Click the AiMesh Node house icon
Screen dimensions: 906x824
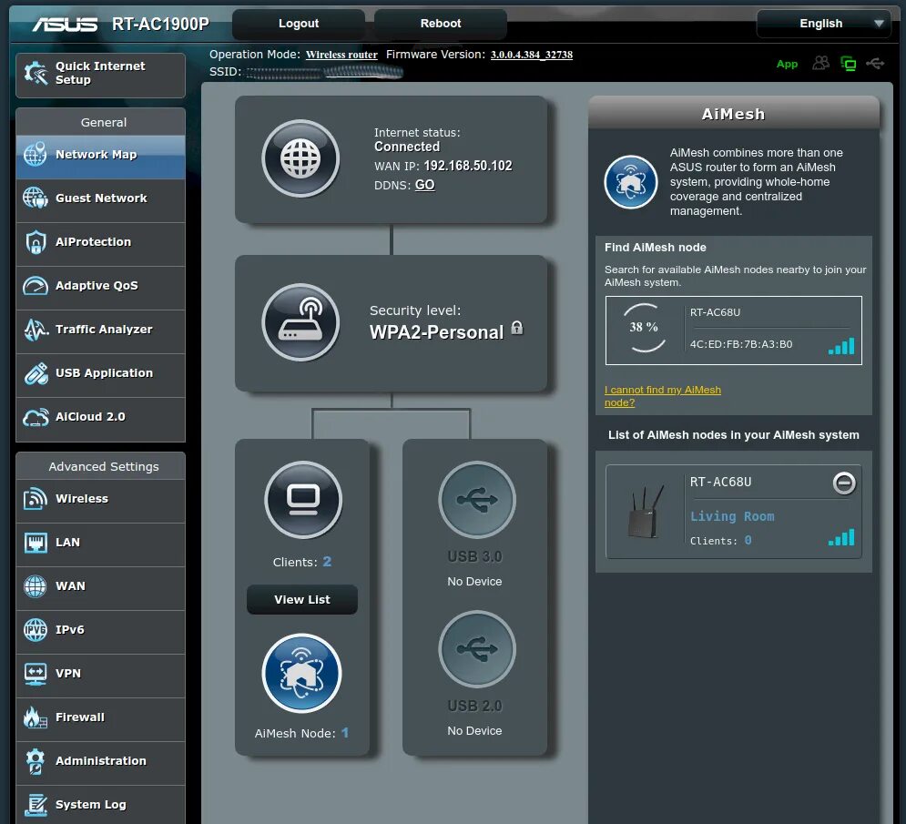pyautogui.click(x=301, y=673)
